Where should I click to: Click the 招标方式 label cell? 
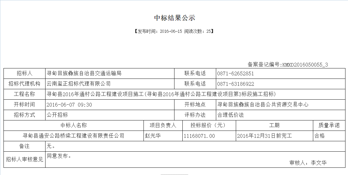(x=24, y=115)
